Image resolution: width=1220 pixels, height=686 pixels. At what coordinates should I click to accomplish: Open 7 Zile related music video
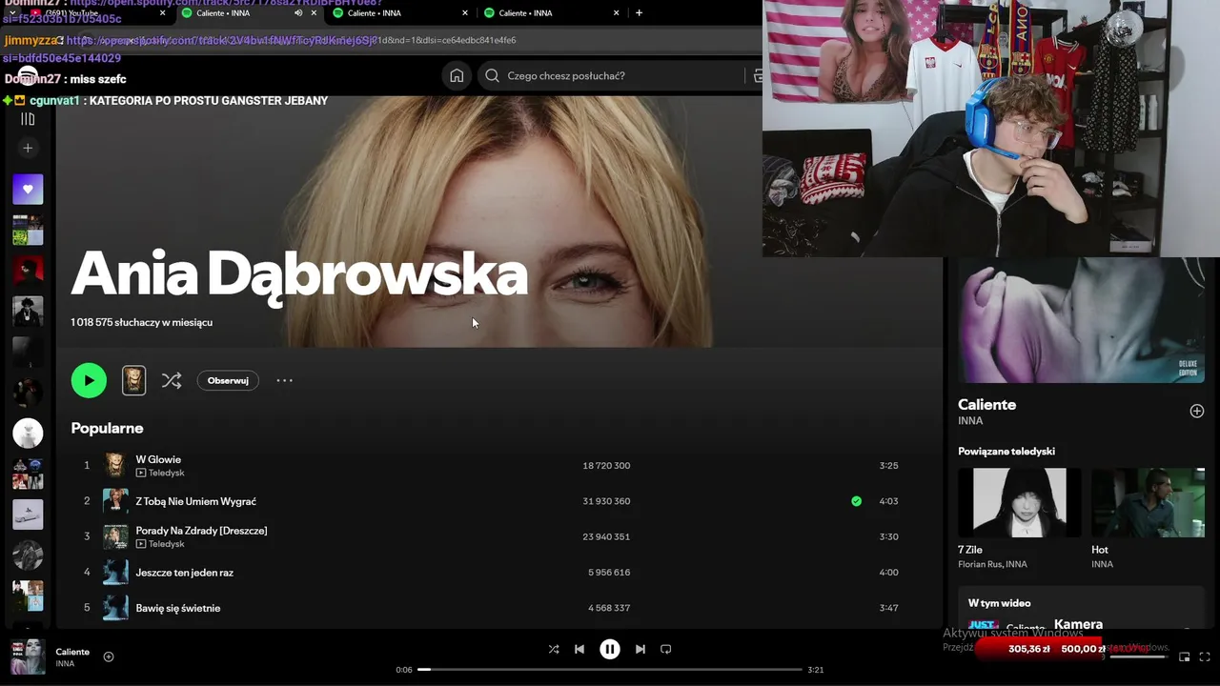pos(1020,502)
